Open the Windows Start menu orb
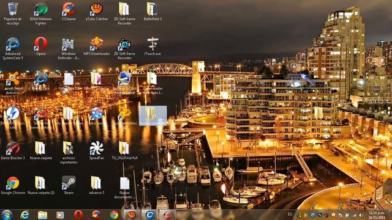Screen dimensions: 392x220 (x=7, y=215)
